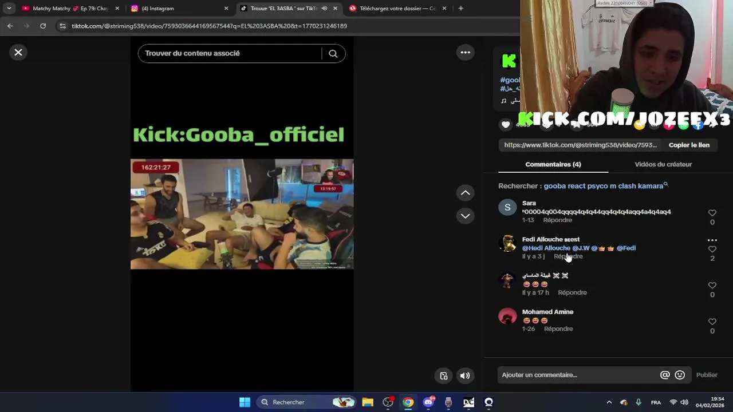Open the volume tray icon

click(x=684, y=402)
